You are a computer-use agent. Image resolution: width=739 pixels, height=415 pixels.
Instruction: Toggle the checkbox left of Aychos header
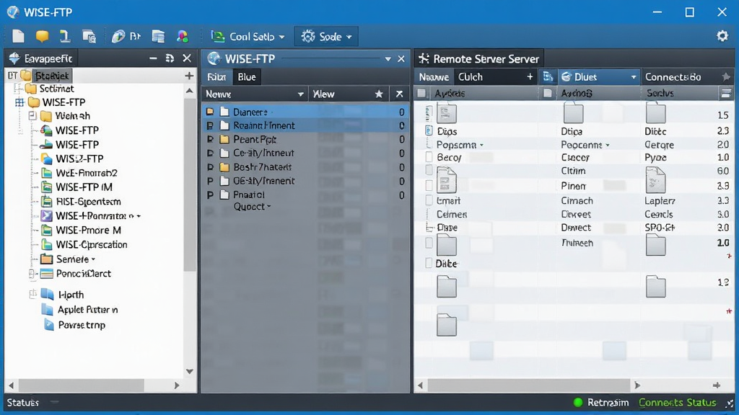point(547,93)
